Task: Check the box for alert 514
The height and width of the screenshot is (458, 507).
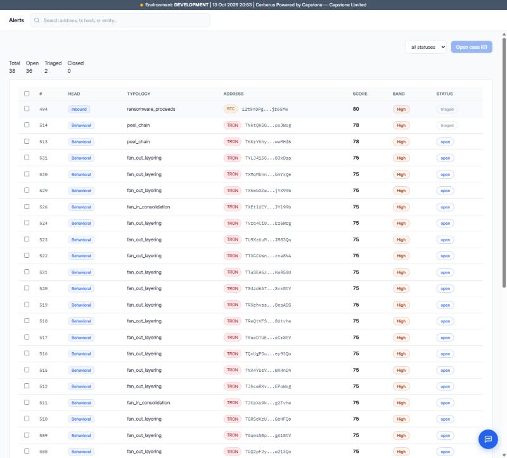Action: pyautogui.click(x=27, y=125)
